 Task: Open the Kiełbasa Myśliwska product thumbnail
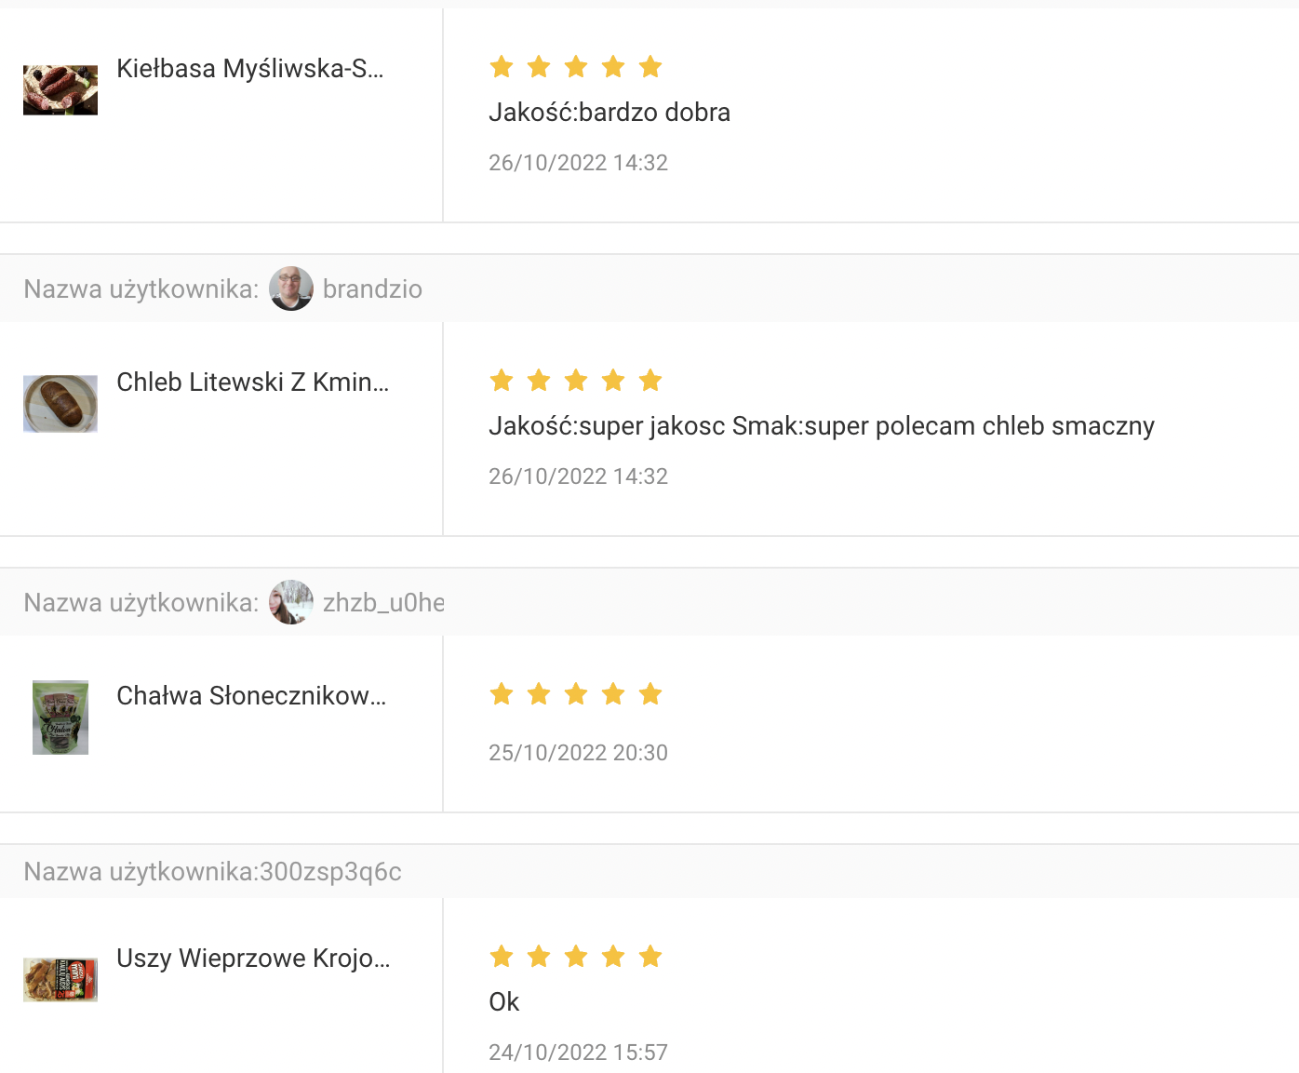(x=60, y=90)
